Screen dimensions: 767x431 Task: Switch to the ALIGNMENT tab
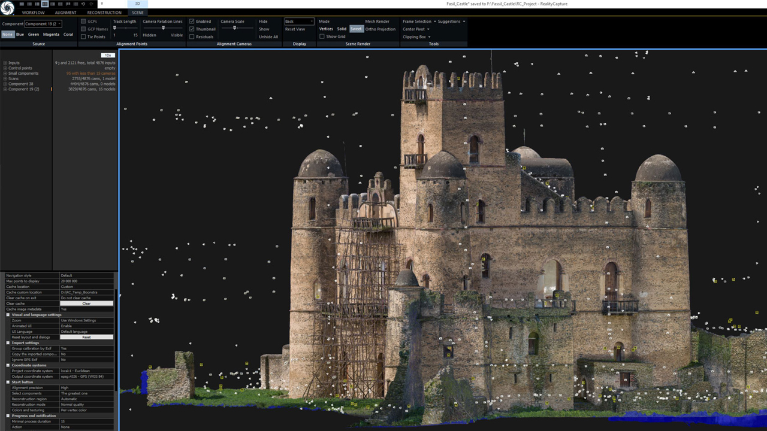pos(66,12)
